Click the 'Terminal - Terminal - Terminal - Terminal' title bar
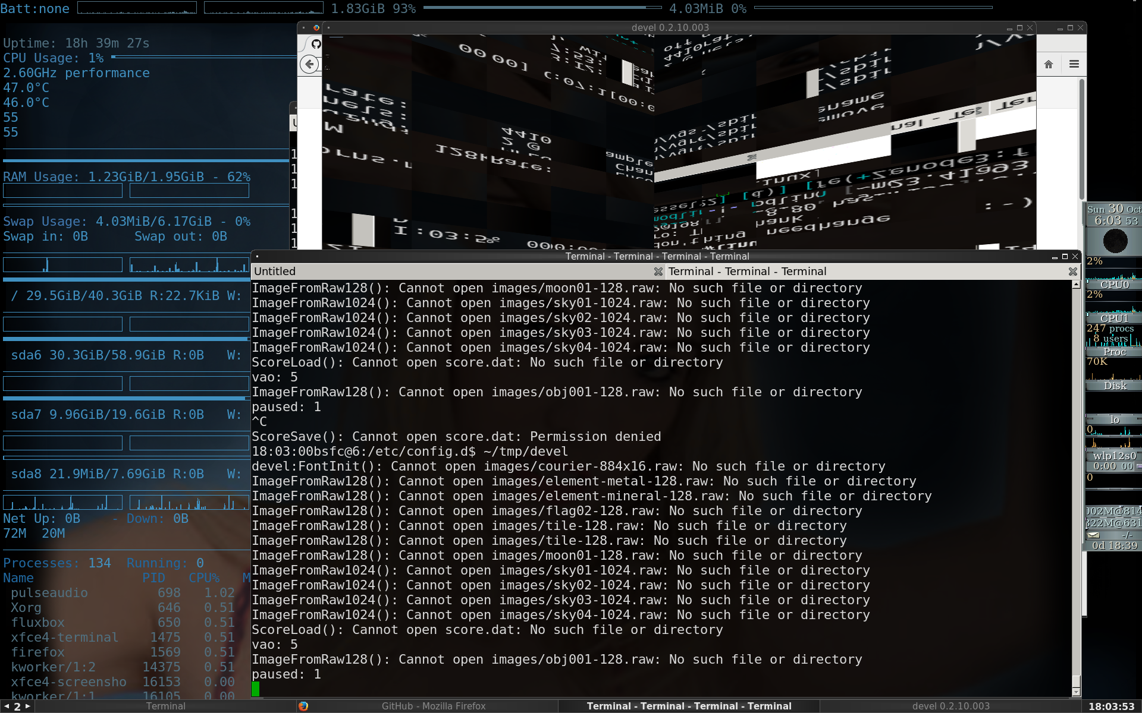The width and height of the screenshot is (1142, 713). click(x=657, y=257)
